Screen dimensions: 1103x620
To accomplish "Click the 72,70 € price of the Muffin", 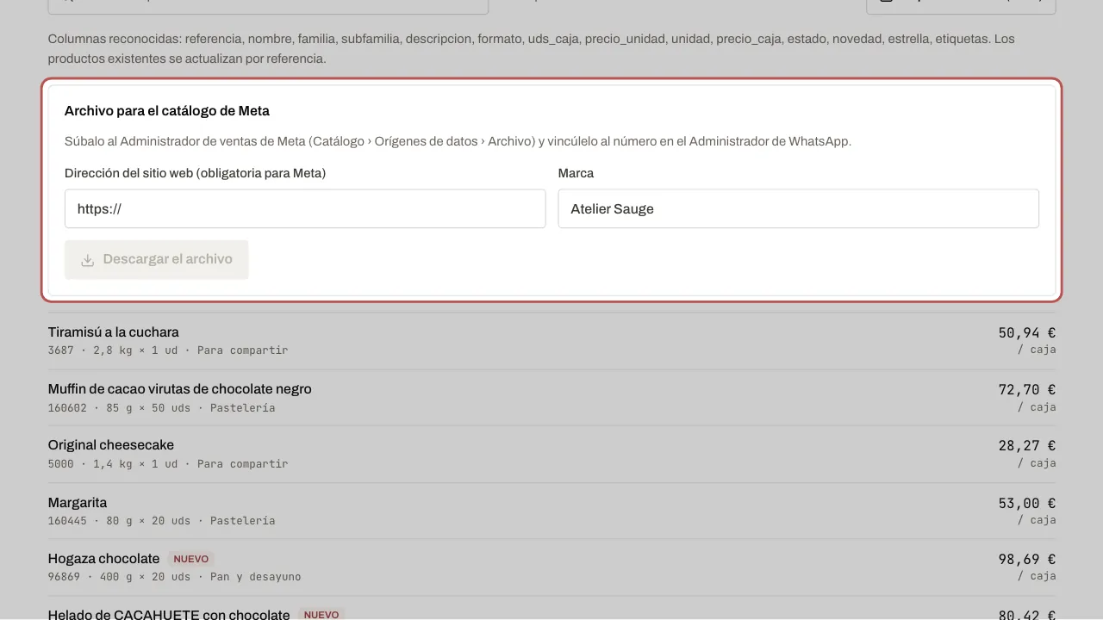I will [x=1027, y=389].
